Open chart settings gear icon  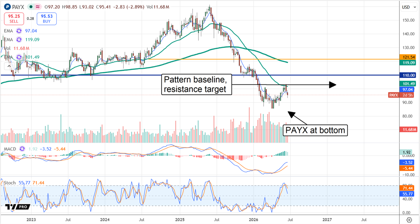(x=409, y=219)
